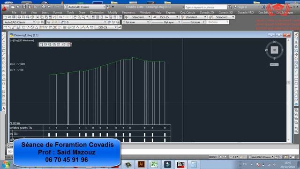
Task: Click the Plot (printer) icon in quick access bar
Action: click(44, 7)
